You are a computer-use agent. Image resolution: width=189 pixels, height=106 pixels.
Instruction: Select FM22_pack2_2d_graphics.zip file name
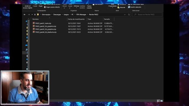point(46,26)
